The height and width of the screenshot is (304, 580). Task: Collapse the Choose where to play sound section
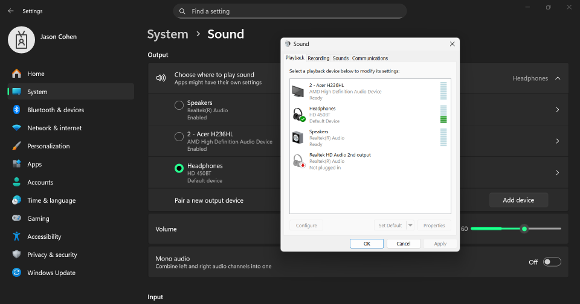click(557, 78)
